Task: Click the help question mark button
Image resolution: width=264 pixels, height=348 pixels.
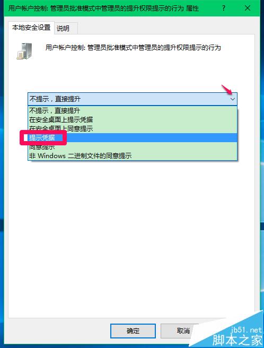Action: 223,8
